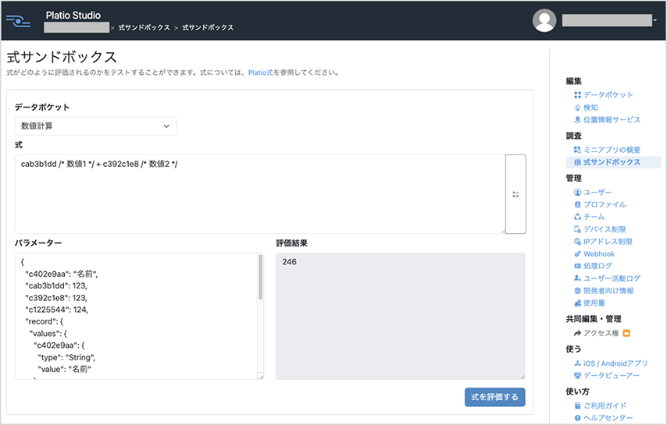Open 開発者向け情報 in the sidebar
The width and height of the screenshot is (667, 425).
point(608,291)
